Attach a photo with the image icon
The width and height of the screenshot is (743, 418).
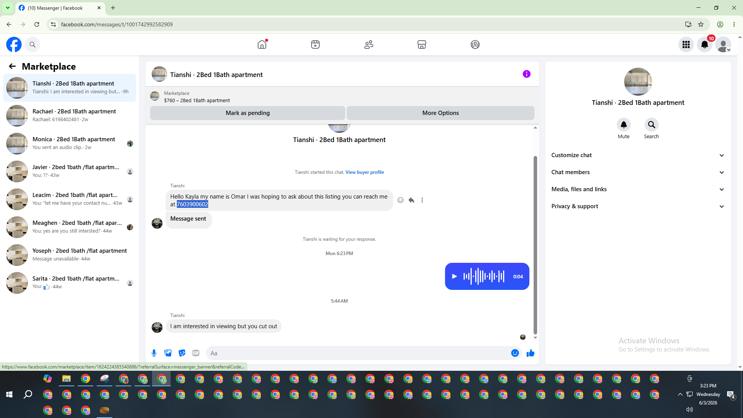tap(168, 353)
